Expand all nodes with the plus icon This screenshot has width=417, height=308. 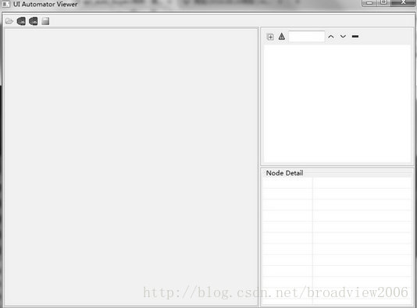270,37
